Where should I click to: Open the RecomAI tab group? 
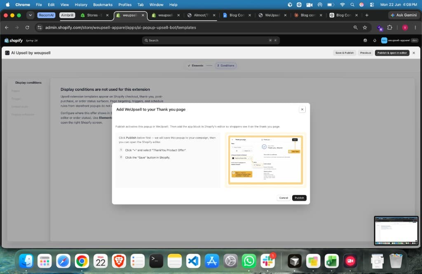pos(46,15)
